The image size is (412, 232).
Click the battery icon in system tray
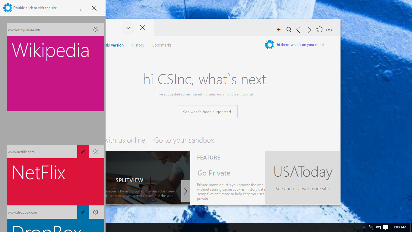click(378, 227)
